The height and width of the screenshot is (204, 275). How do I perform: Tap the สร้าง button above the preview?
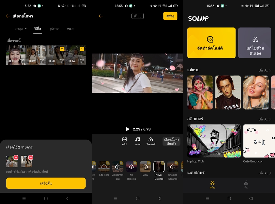click(170, 16)
